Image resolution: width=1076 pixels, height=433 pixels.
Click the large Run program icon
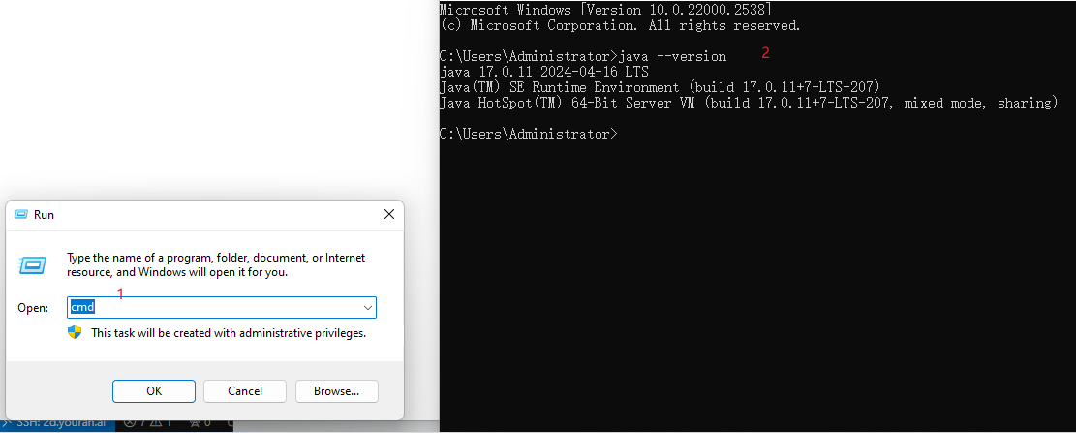(32, 264)
